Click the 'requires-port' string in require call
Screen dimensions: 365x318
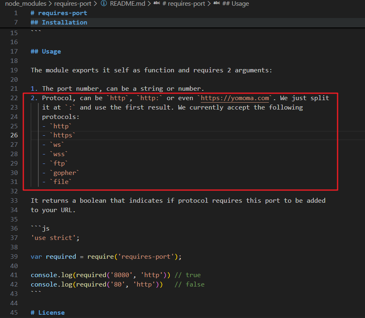tap(146, 257)
